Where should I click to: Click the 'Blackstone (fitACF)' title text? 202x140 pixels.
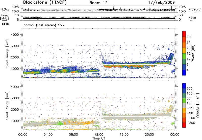(x=45, y=3)
